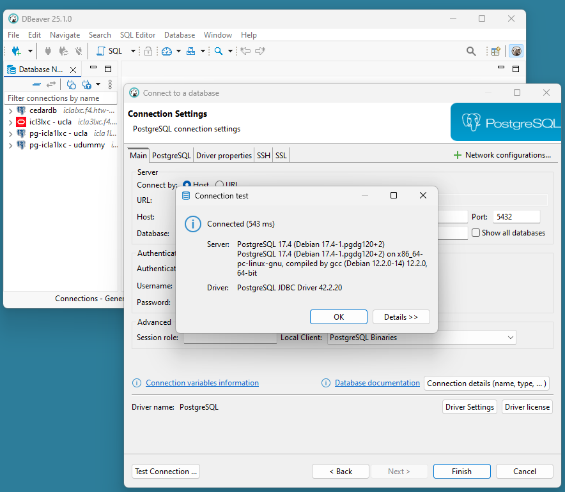Viewport: 565px width, 492px height.
Task: Select the DBeaver perspective beaver icon
Action: 516,51
